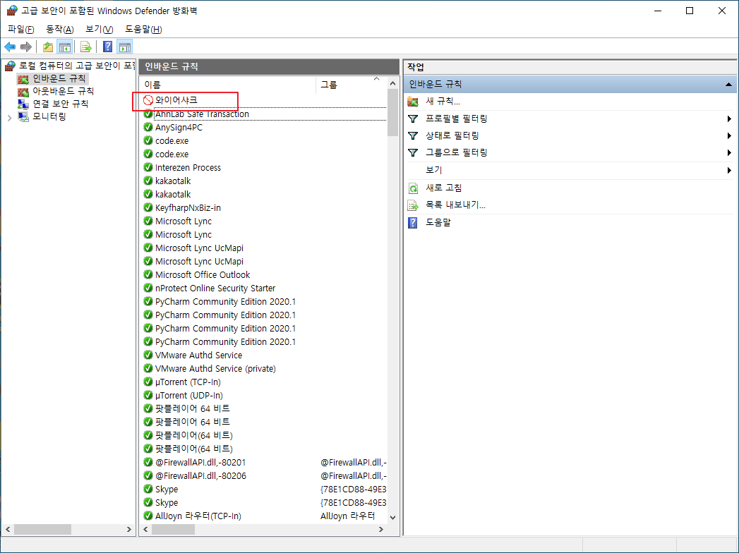
Task: Select the KeyfharpNxBiz-in rule
Action: (264, 207)
